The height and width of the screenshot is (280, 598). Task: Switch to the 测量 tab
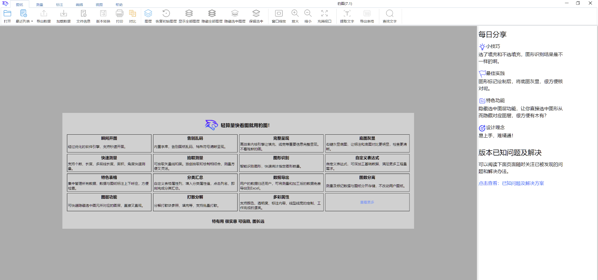tap(40, 5)
